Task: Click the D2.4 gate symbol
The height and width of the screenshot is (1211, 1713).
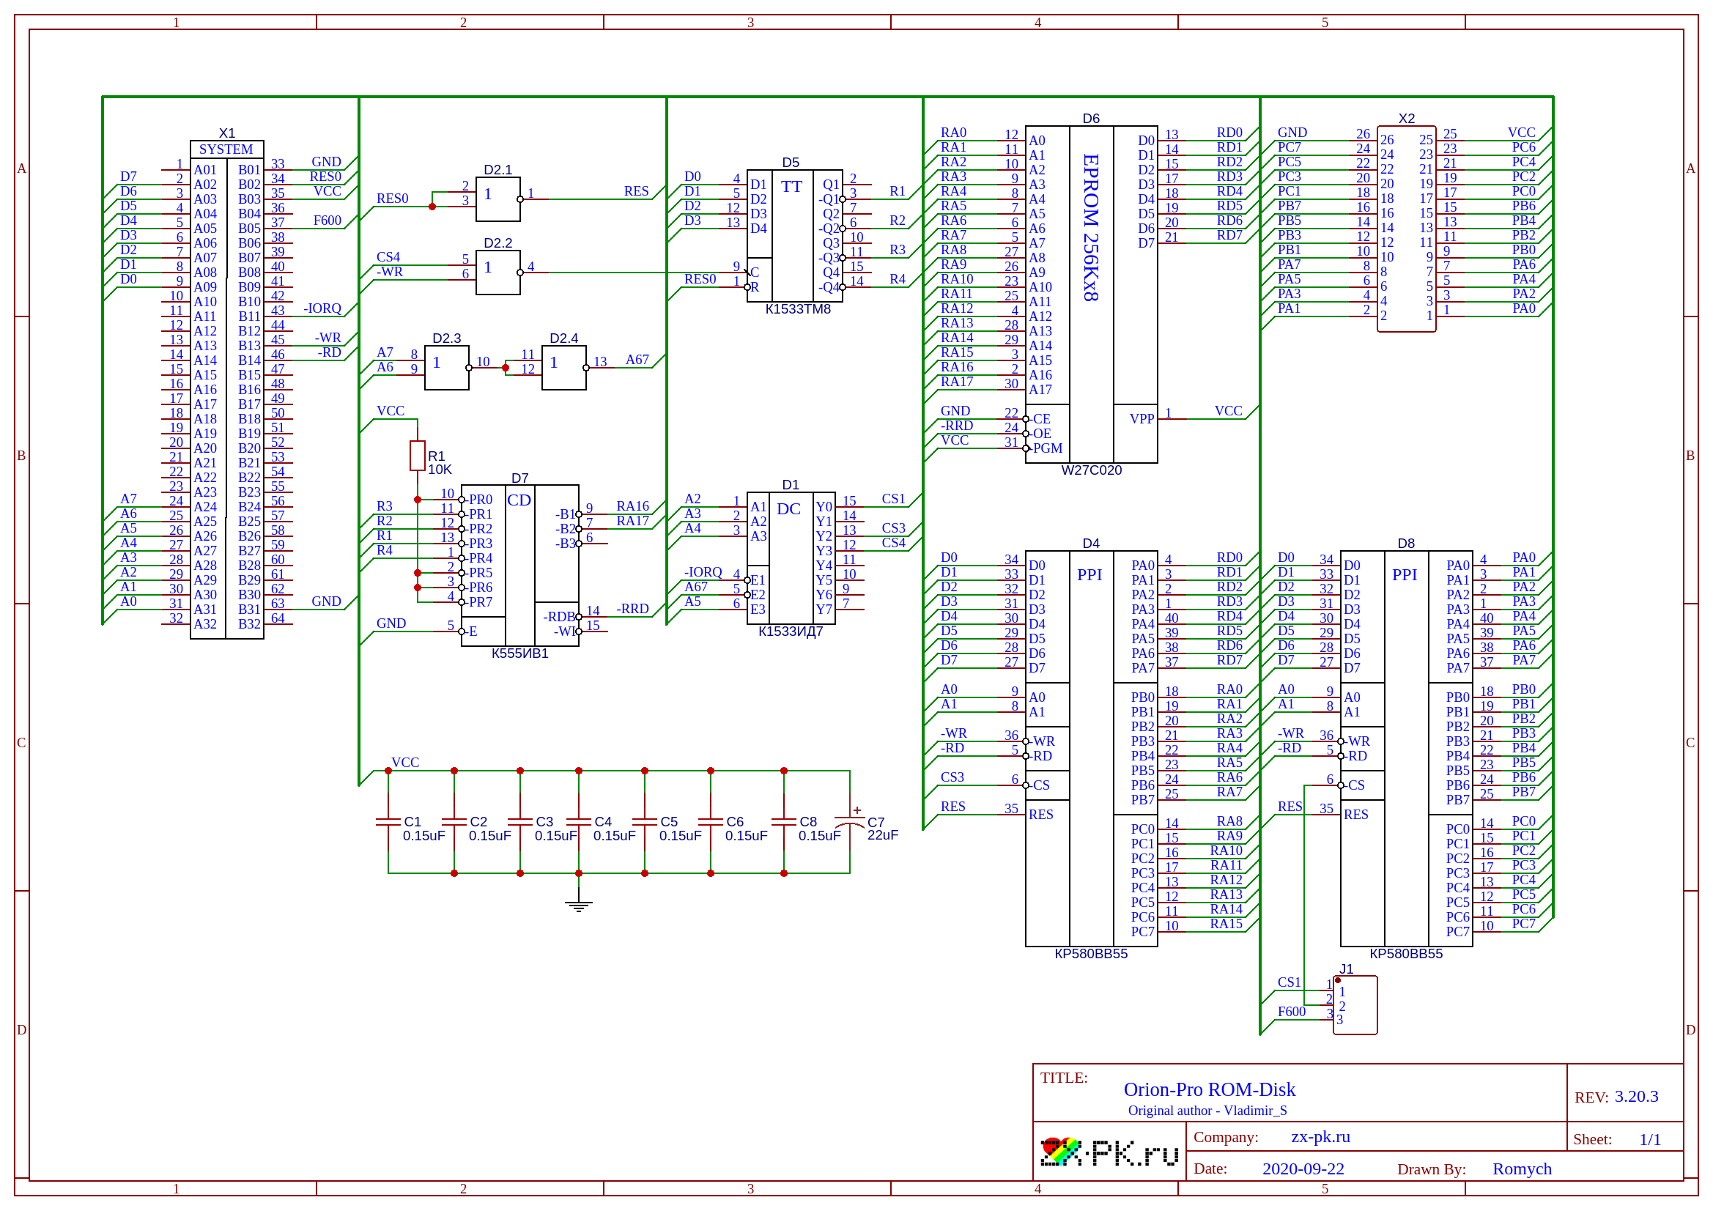Action: coord(563,367)
